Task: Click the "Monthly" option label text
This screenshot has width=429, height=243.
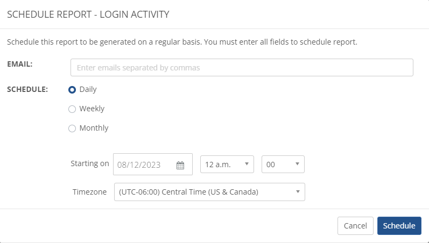Action: 94,128
